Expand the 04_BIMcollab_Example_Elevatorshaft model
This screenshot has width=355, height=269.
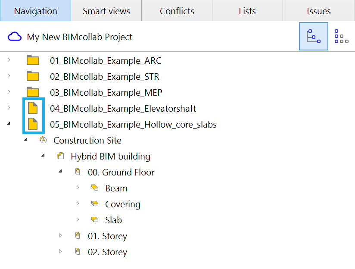[9, 108]
